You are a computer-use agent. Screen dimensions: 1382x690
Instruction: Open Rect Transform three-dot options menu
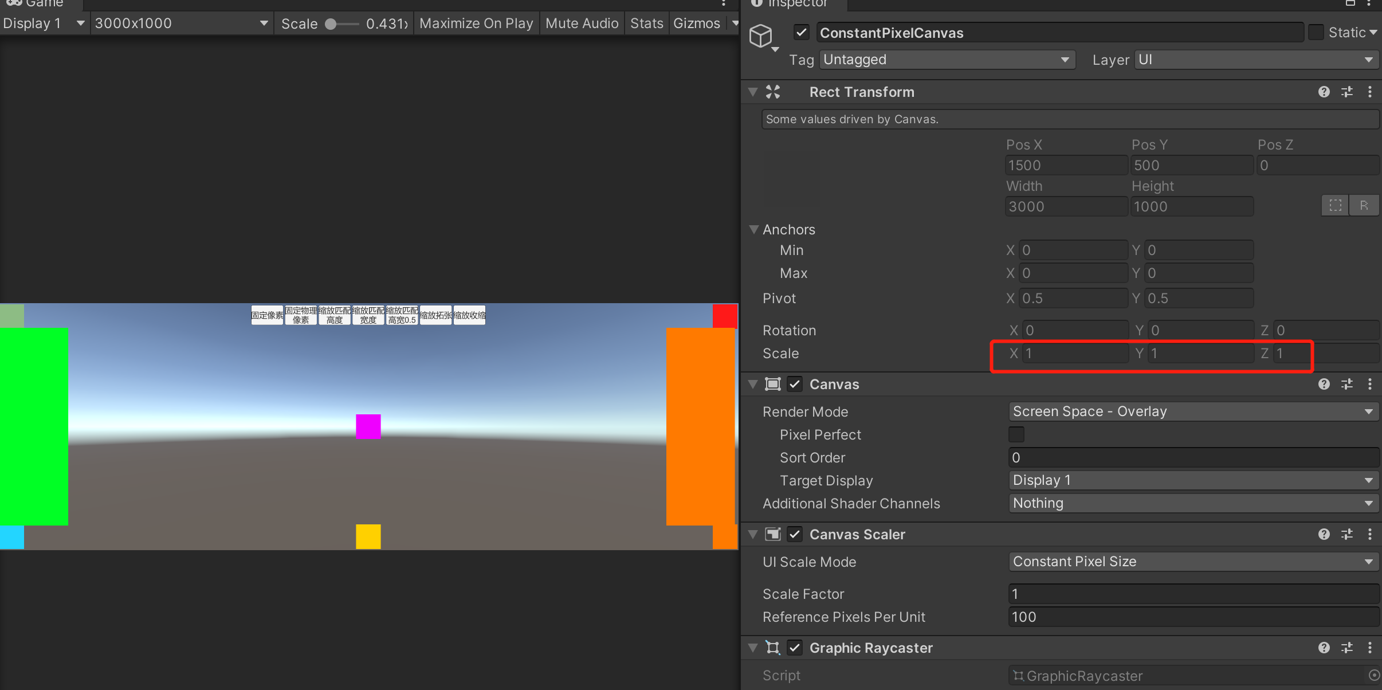[x=1370, y=92]
